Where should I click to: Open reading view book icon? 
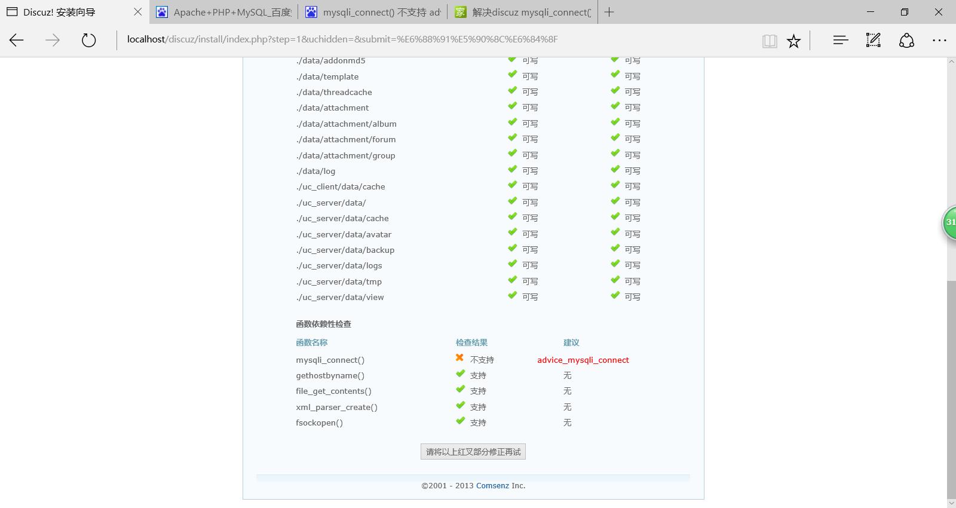pyautogui.click(x=770, y=41)
